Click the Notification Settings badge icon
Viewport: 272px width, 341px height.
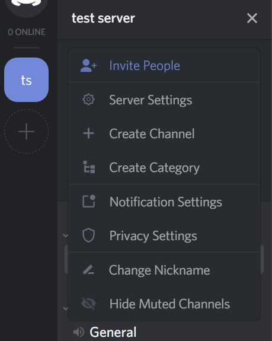89,201
